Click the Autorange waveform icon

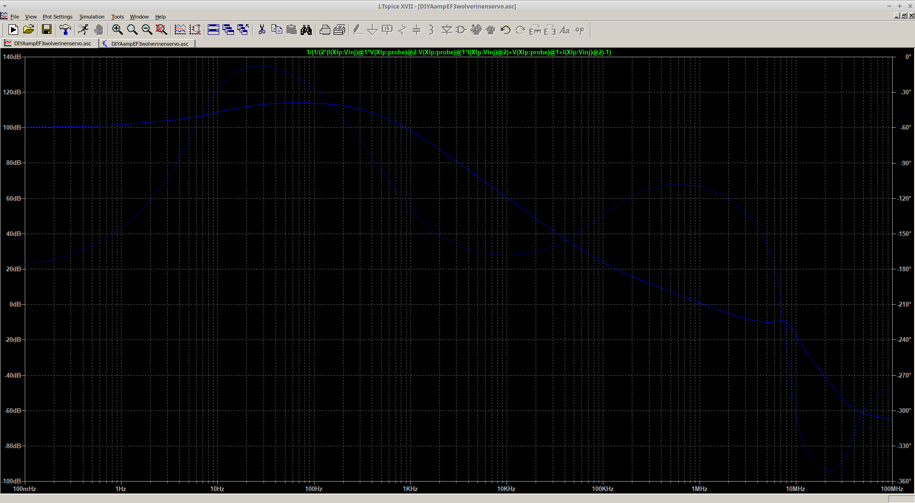click(x=180, y=30)
